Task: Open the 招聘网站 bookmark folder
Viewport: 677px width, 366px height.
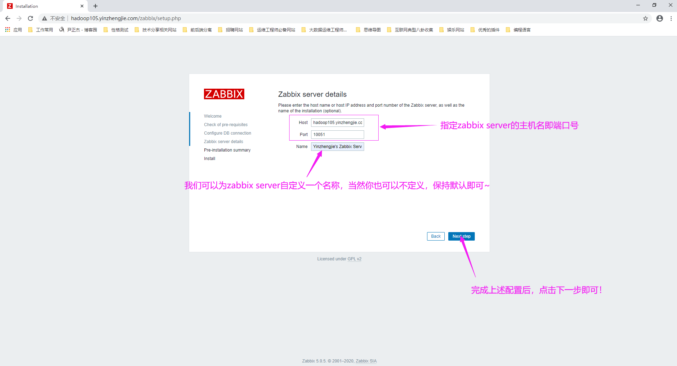Action: (x=230, y=30)
